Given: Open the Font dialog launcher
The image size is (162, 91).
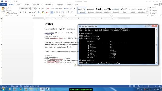Looking at the screenshot, I should tap(49, 16).
